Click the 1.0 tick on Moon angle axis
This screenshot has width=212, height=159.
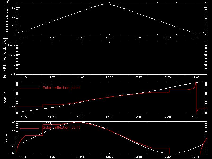[x=13, y=65]
